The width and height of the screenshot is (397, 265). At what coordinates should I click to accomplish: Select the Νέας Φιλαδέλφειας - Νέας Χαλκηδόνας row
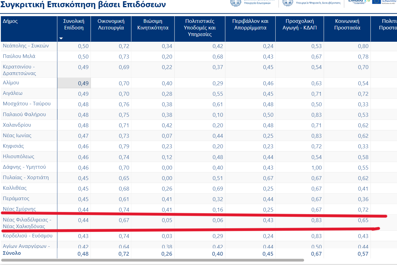coord(27,223)
